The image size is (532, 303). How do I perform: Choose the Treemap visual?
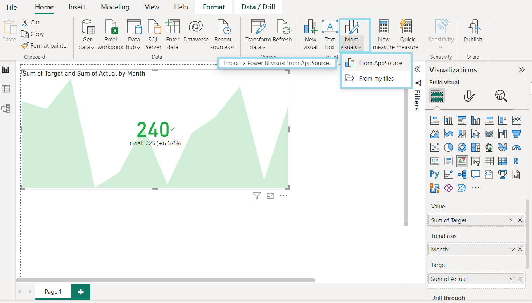[475, 147]
